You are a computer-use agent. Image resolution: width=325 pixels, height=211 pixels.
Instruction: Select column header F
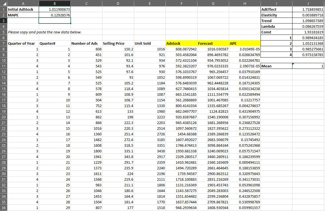[181, 3]
